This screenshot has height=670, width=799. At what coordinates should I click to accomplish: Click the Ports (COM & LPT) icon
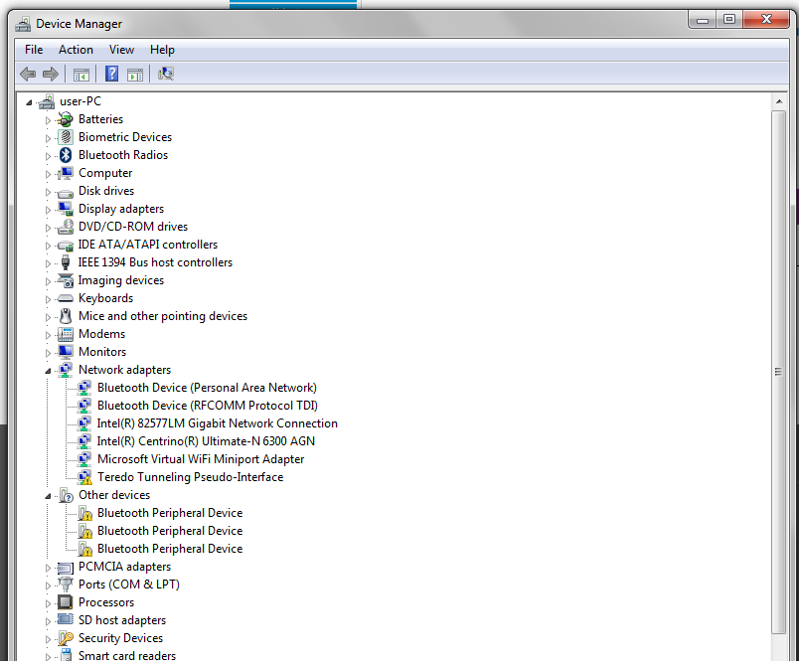[66, 585]
